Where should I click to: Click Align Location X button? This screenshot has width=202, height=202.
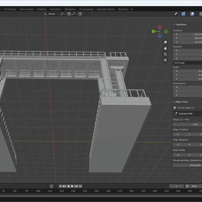(x=178, y=134)
